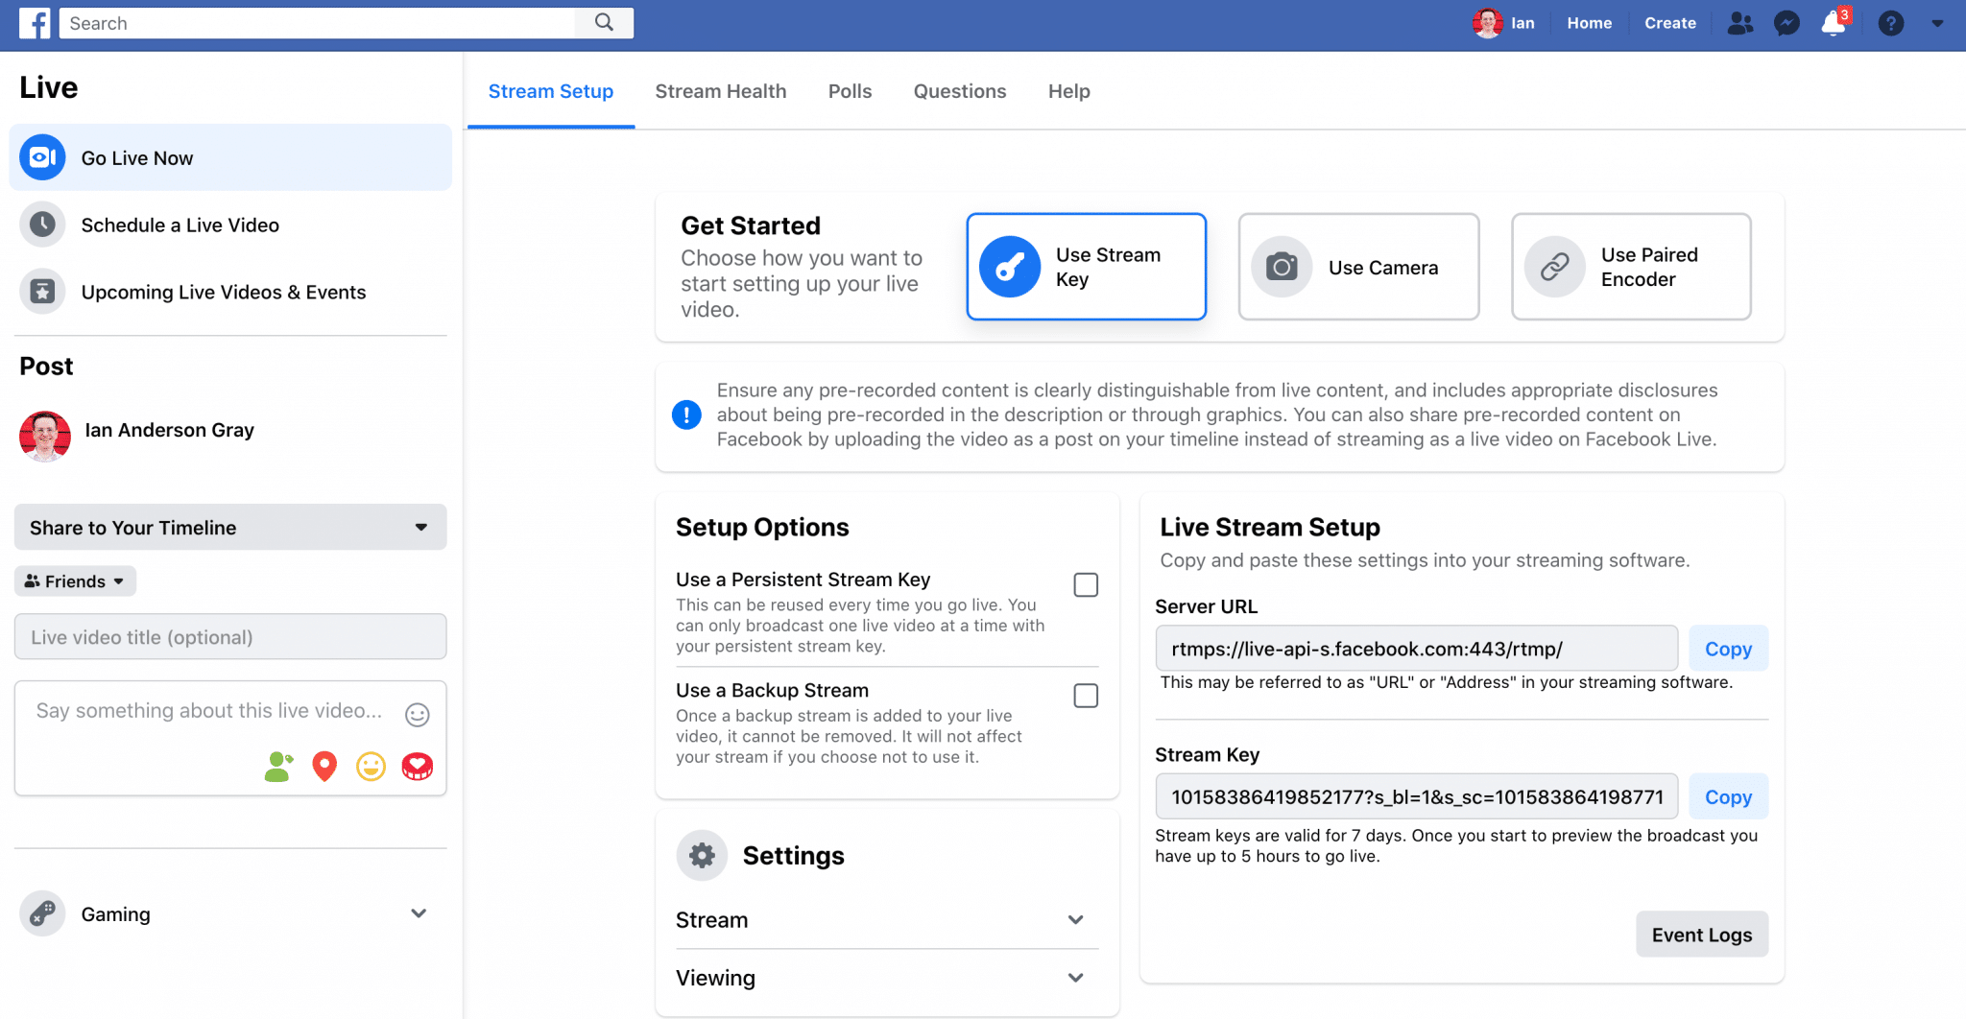1966x1019 pixels.
Task: Enable Use a Backup Stream checkbox
Action: click(x=1086, y=696)
